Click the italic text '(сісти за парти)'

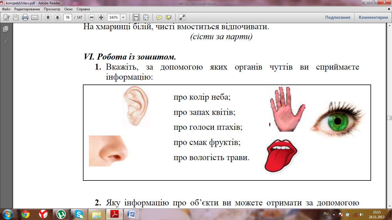pyautogui.click(x=221, y=37)
